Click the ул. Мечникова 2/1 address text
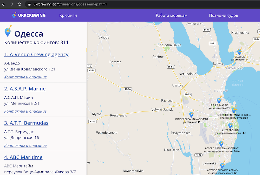 (x=22, y=104)
